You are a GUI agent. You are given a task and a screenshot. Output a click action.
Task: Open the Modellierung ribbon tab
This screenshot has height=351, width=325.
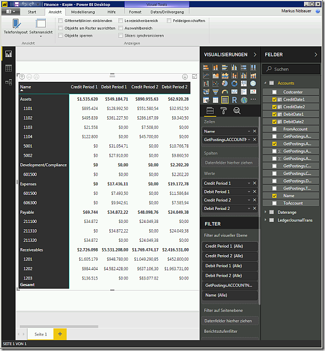(83, 12)
